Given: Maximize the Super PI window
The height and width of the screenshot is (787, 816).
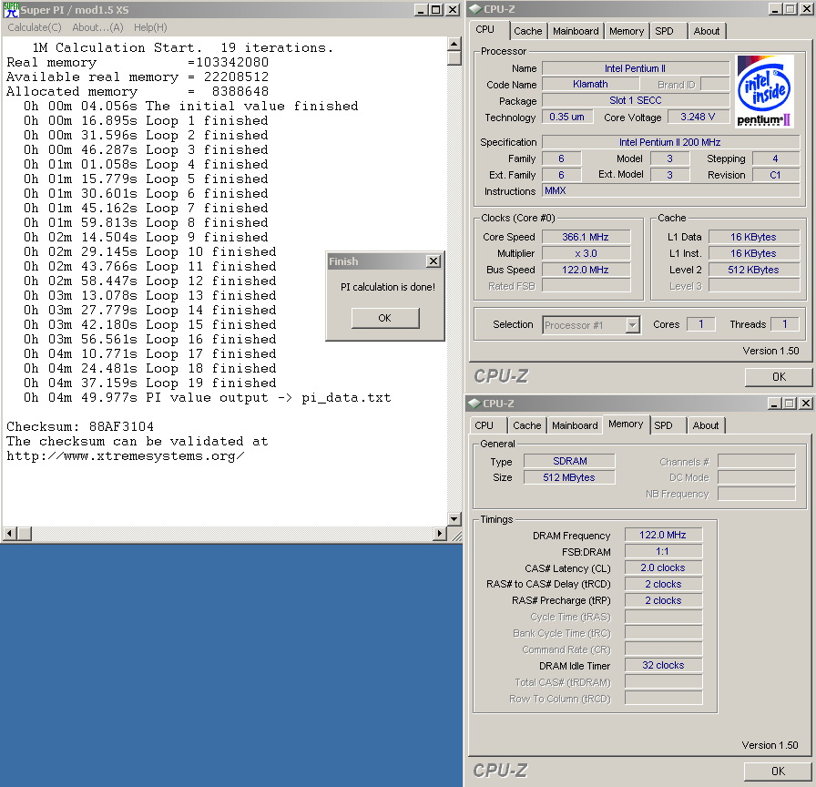Looking at the screenshot, I should (x=435, y=10).
